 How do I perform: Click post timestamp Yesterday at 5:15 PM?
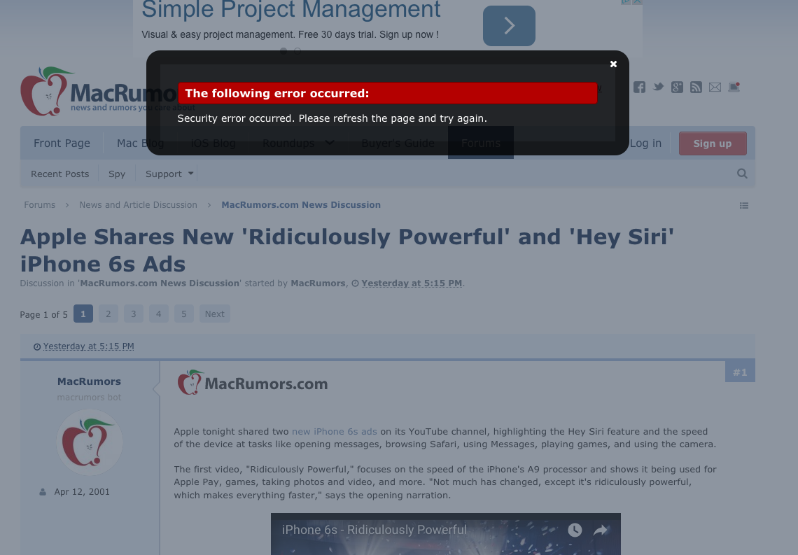(89, 346)
